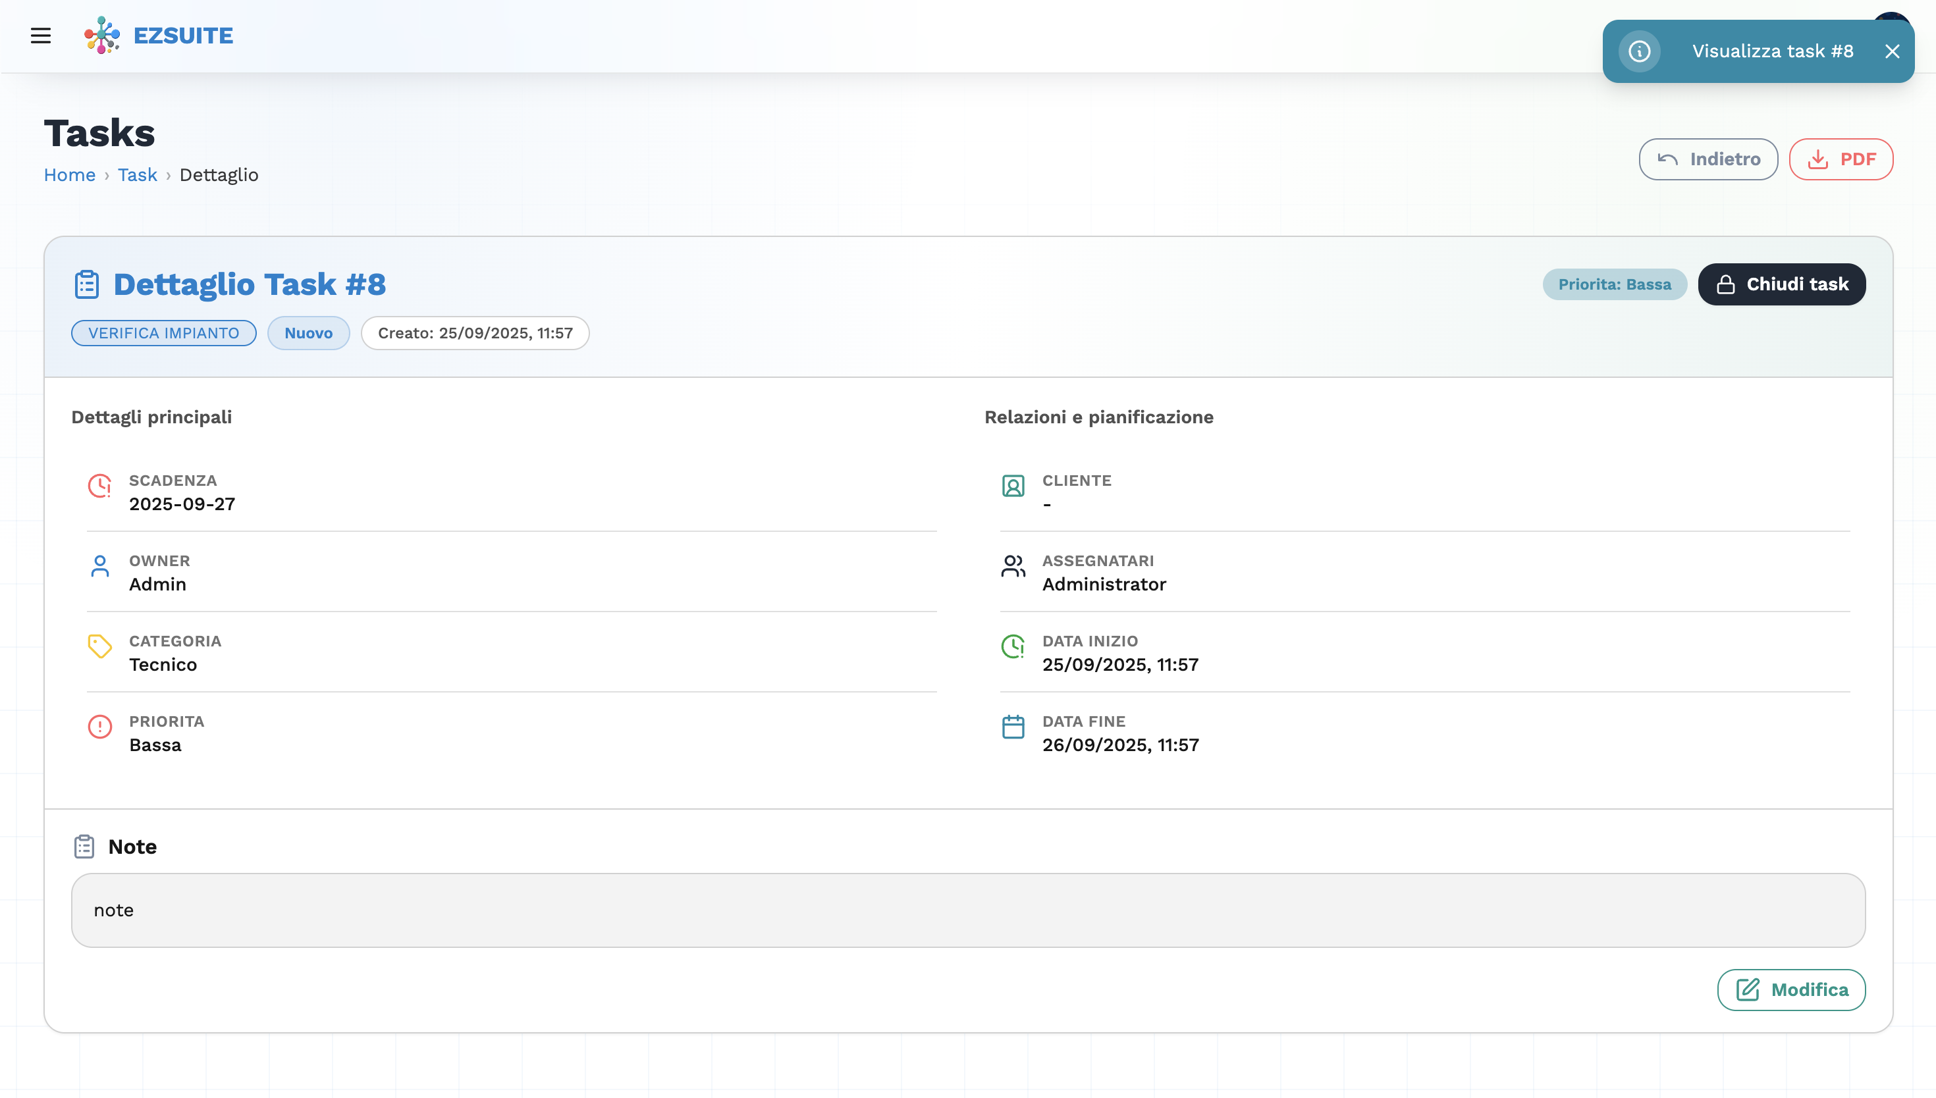Click the Note section clipboard icon

84,847
